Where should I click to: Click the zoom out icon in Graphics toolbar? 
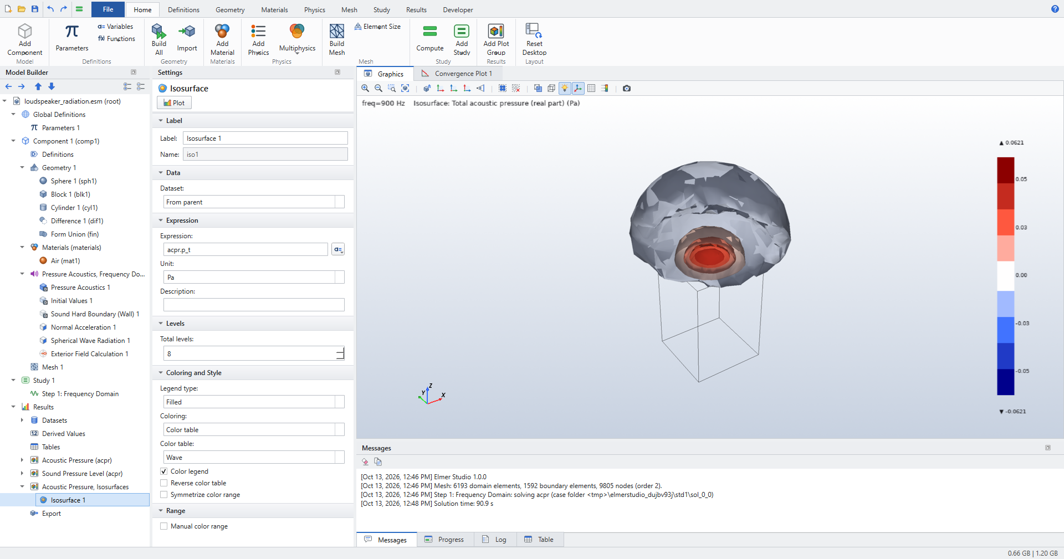[378, 88]
